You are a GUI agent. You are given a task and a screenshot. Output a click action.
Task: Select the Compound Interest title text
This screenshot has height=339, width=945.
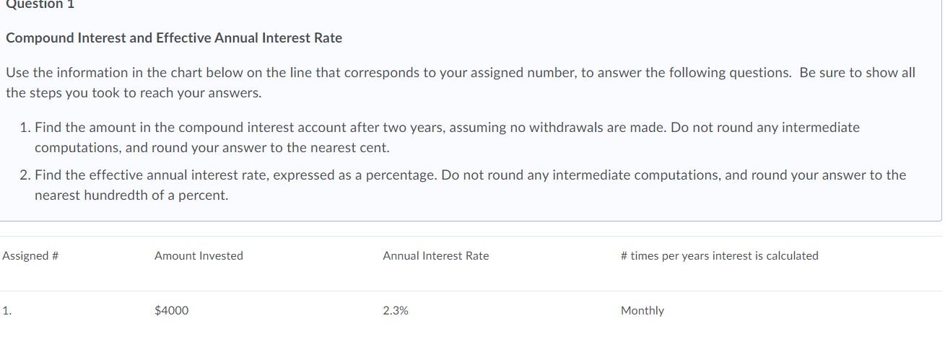coord(174,38)
